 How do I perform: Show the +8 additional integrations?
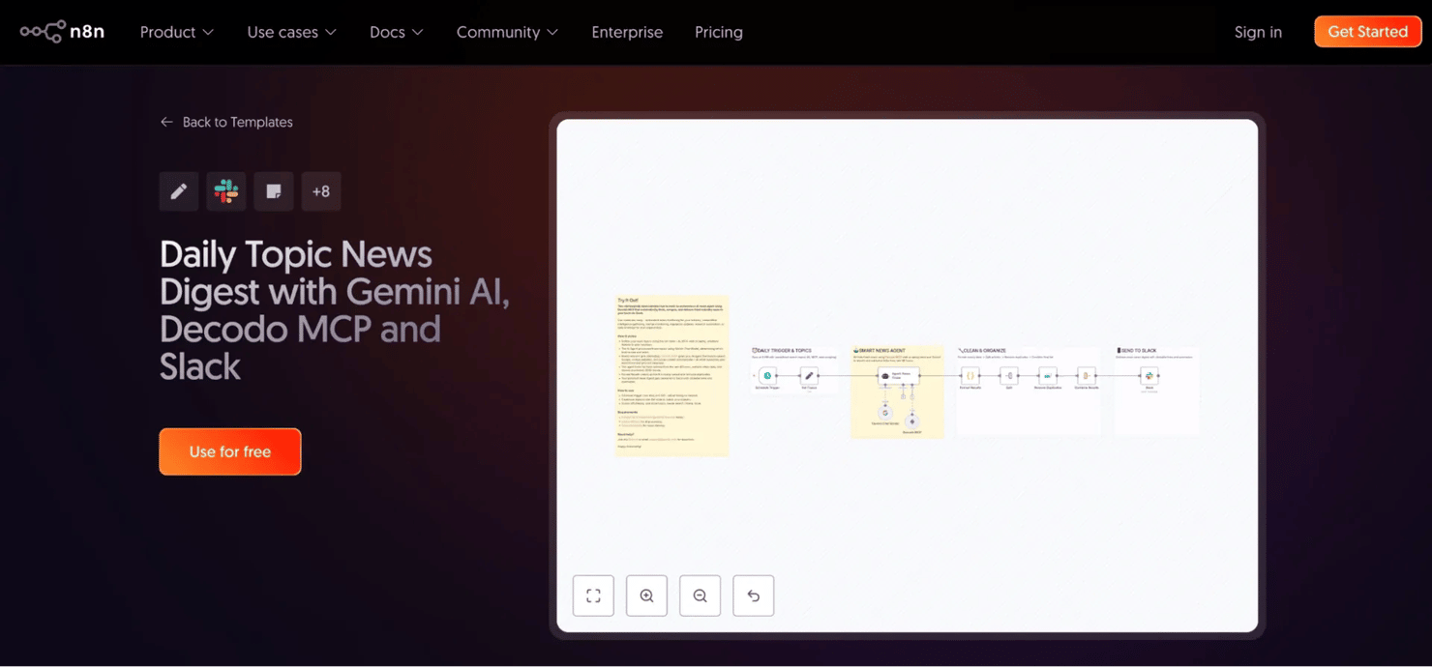(321, 191)
